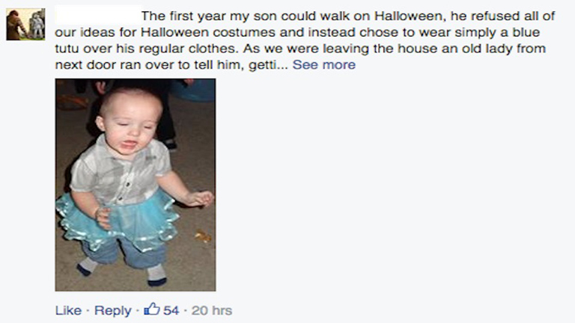
Task: Select the Reply link under the photo
Action: click(112, 310)
